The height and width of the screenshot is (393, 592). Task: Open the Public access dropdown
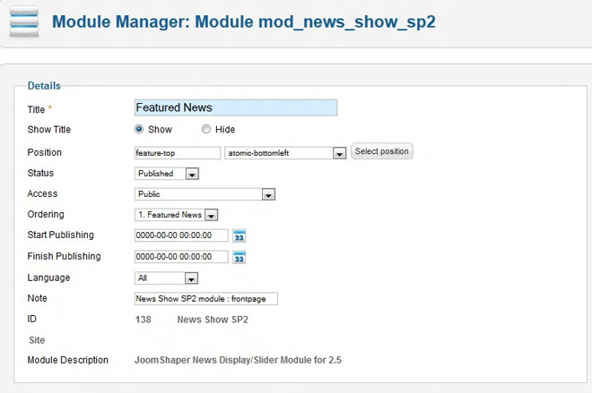(267, 194)
